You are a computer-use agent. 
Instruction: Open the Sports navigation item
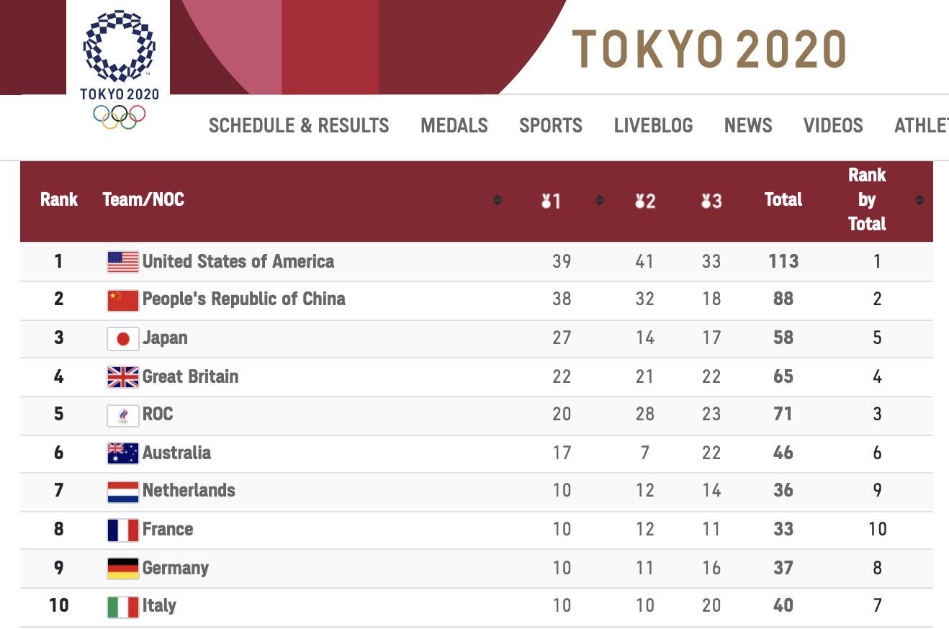(x=551, y=126)
